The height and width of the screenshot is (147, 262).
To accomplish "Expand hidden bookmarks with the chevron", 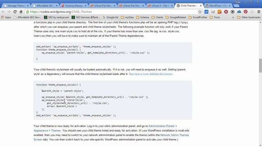I will [x=233, y=17].
